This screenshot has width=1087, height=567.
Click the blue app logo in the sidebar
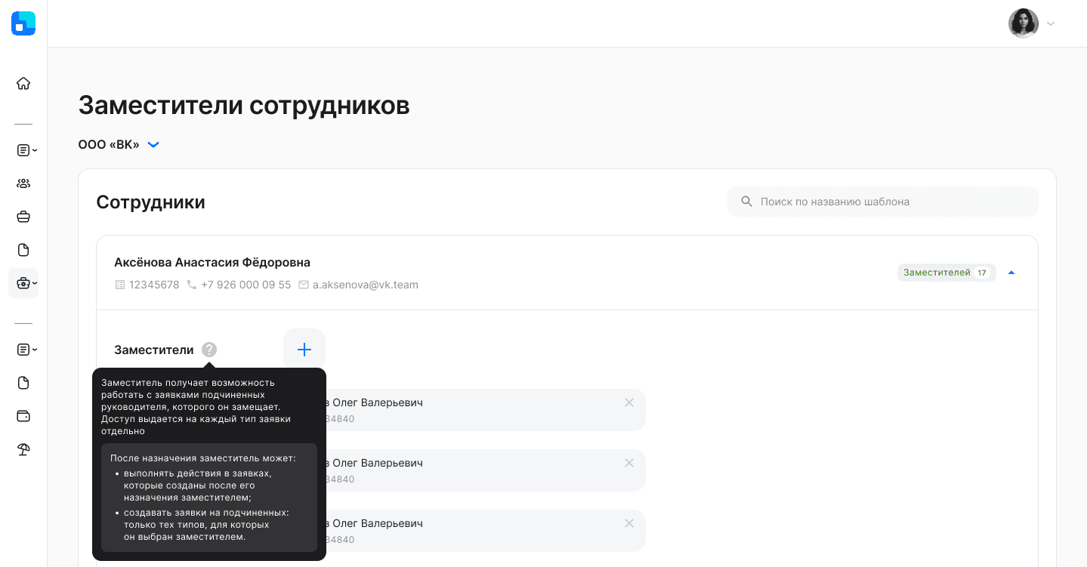pyautogui.click(x=23, y=23)
